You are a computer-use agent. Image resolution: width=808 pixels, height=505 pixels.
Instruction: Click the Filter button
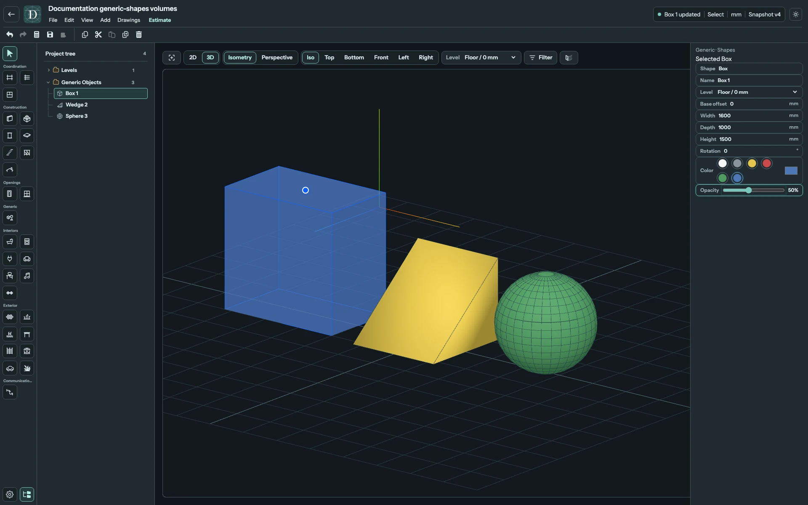[x=541, y=58]
